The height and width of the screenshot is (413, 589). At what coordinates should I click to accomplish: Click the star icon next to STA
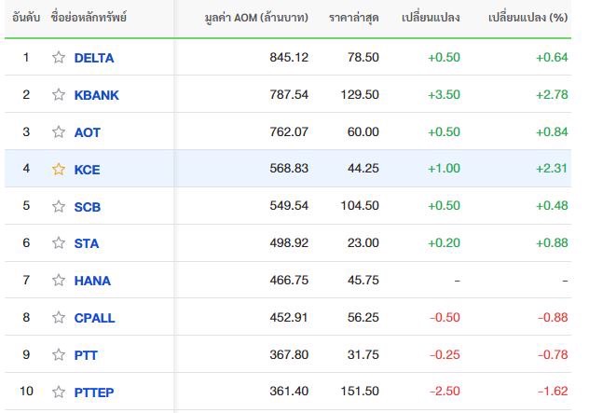[x=59, y=242]
